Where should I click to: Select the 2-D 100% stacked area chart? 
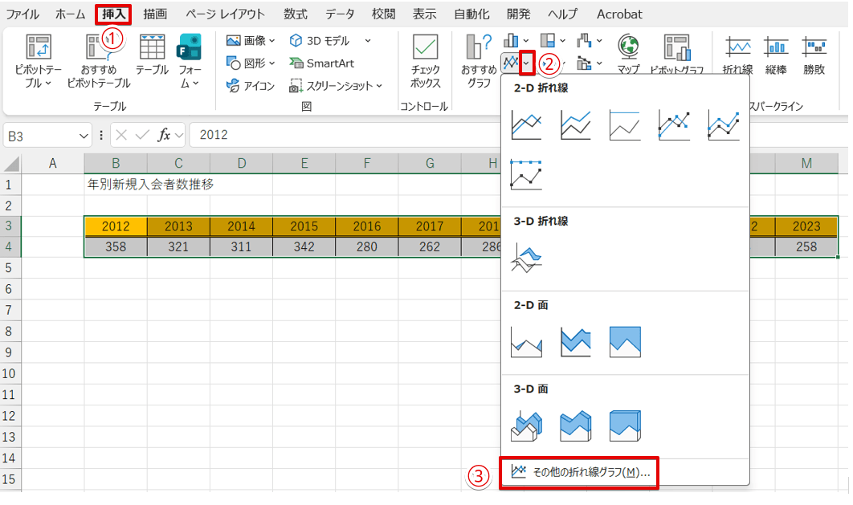click(x=625, y=342)
